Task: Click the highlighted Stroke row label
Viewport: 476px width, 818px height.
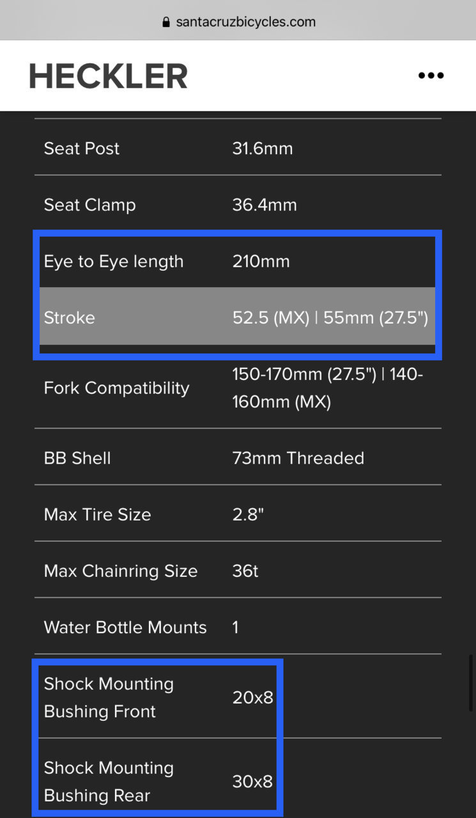Action: 69,318
